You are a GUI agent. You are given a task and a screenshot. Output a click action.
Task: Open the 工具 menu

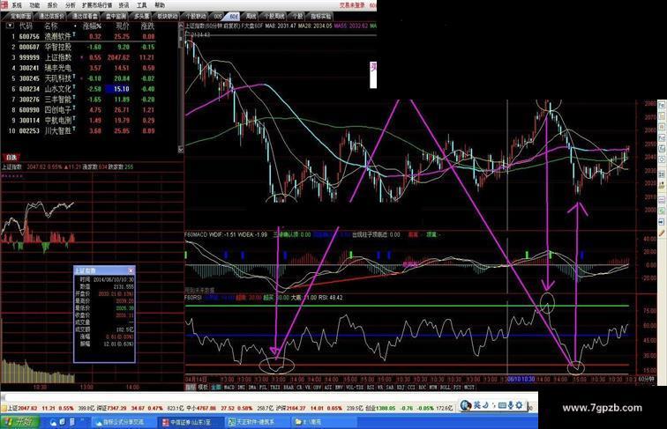tap(142, 5)
